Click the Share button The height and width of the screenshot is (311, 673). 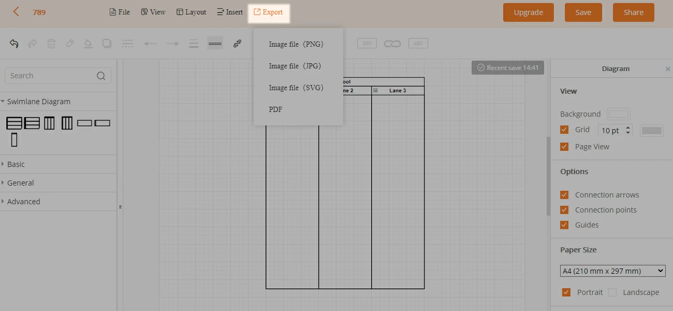pos(634,12)
